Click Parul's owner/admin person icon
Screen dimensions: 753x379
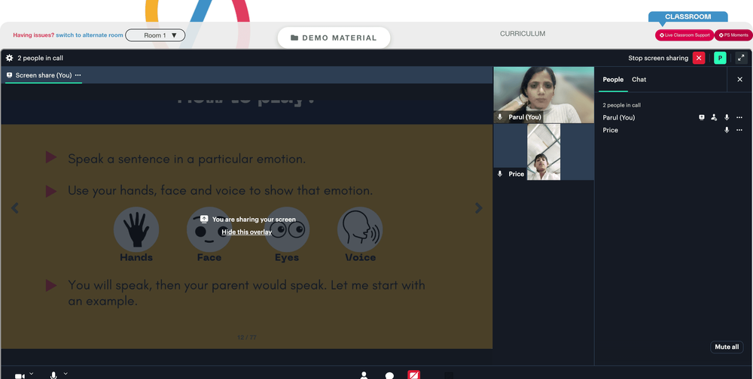(714, 117)
